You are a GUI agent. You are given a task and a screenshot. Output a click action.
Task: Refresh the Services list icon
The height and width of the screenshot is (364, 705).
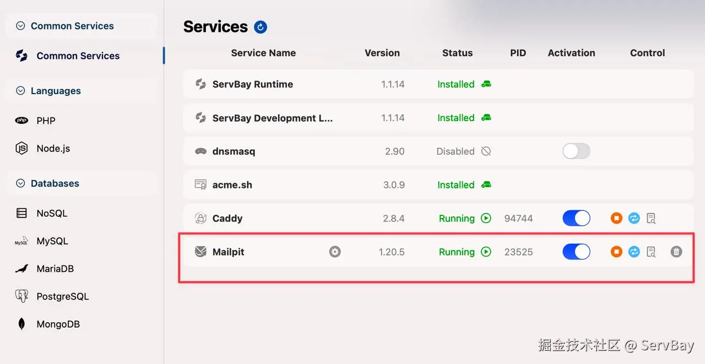261,27
